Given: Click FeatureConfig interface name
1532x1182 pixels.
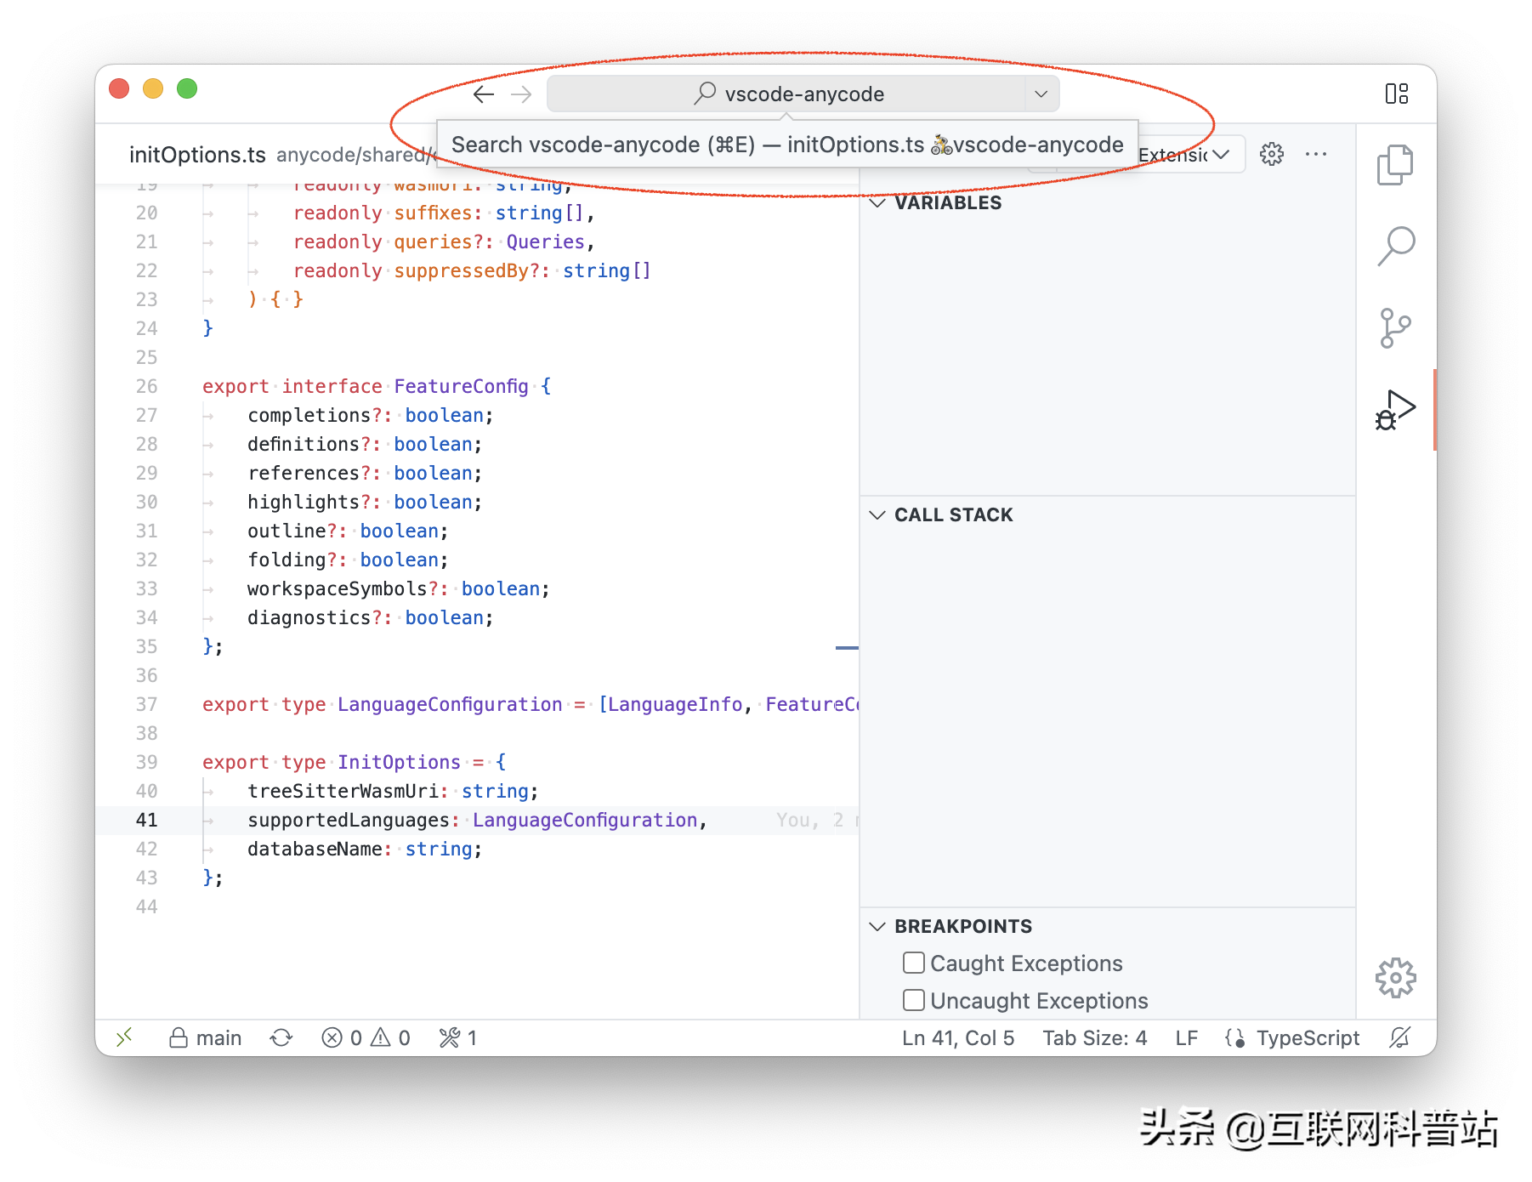Looking at the screenshot, I should click(x=461, y=386).
